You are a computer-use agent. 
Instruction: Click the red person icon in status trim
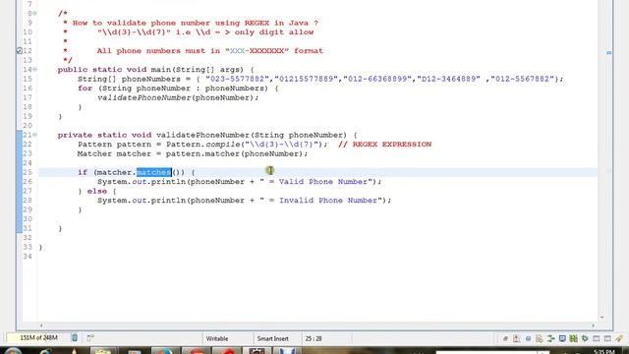click(x=517, y=338)
